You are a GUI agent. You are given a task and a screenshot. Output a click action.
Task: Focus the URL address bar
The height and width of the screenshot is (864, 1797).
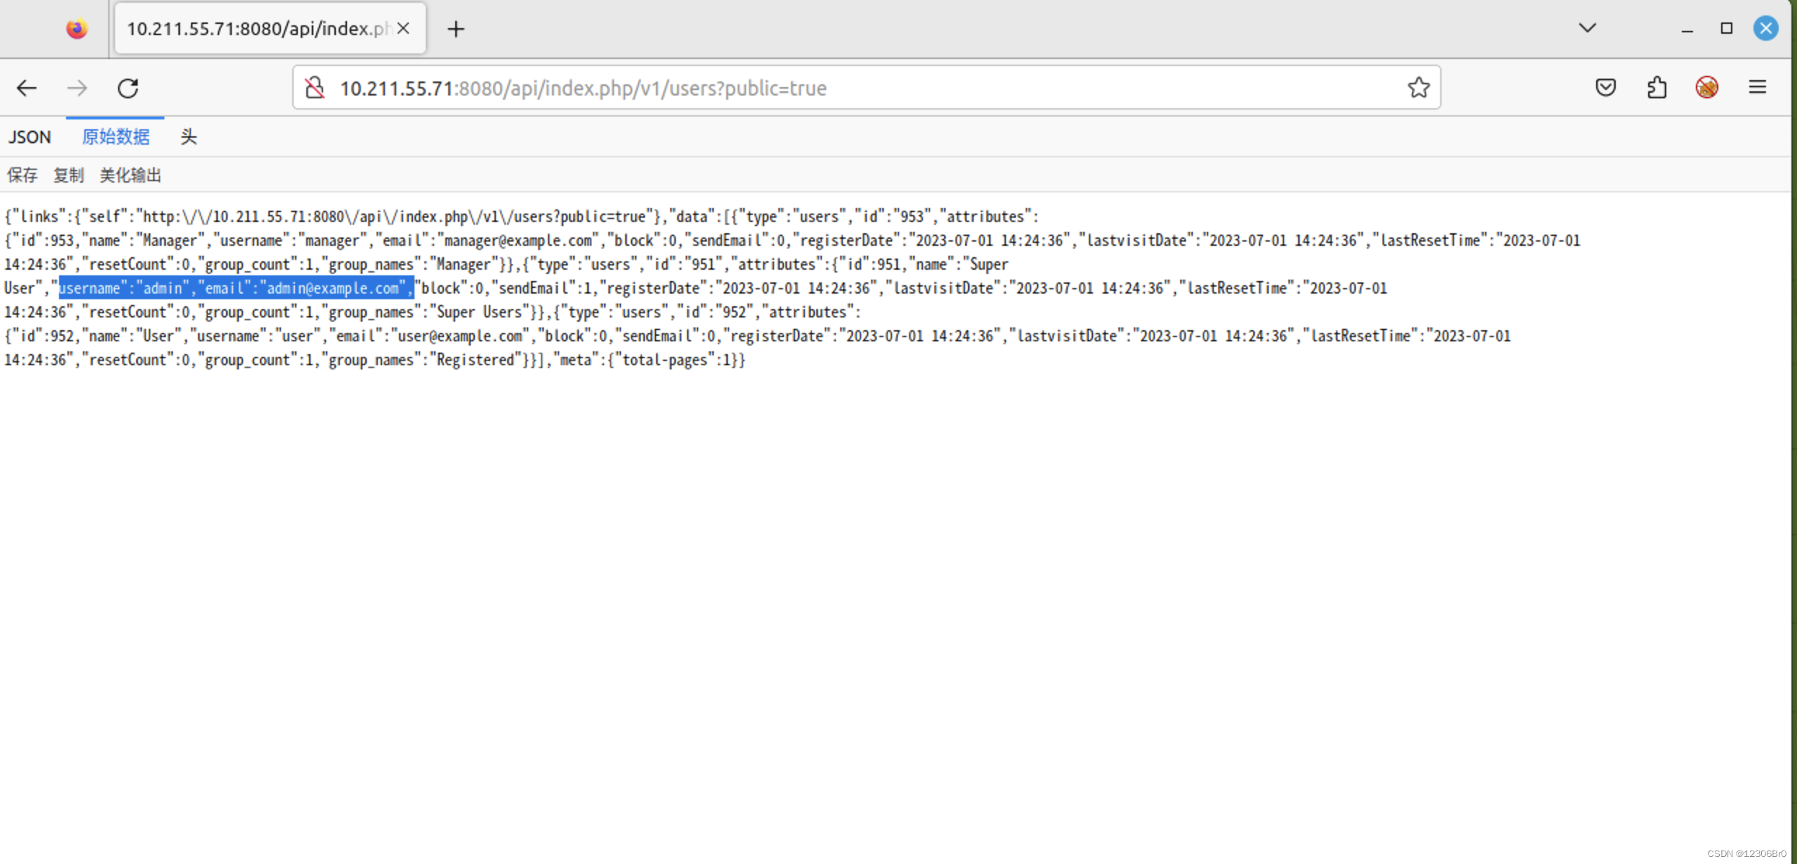click(867, 88)
